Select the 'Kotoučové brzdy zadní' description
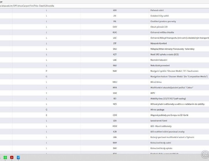This screenshot has height=161, width=209. click(161, 143)
